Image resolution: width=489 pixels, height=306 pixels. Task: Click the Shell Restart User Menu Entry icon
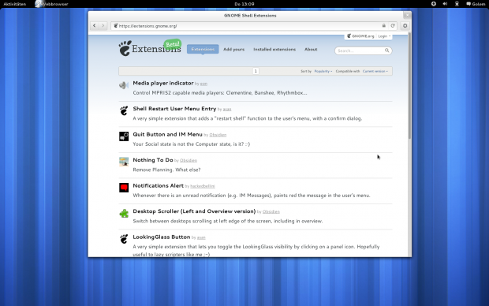124,110
